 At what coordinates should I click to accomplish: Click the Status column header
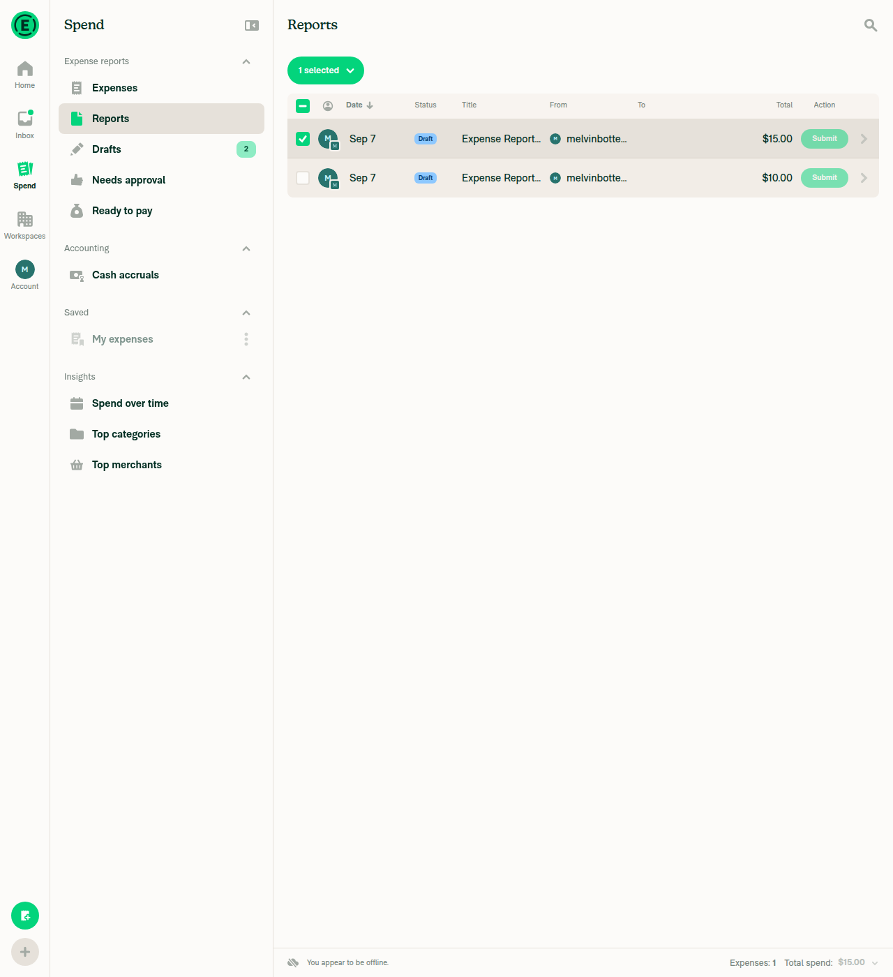click(426, 105)
